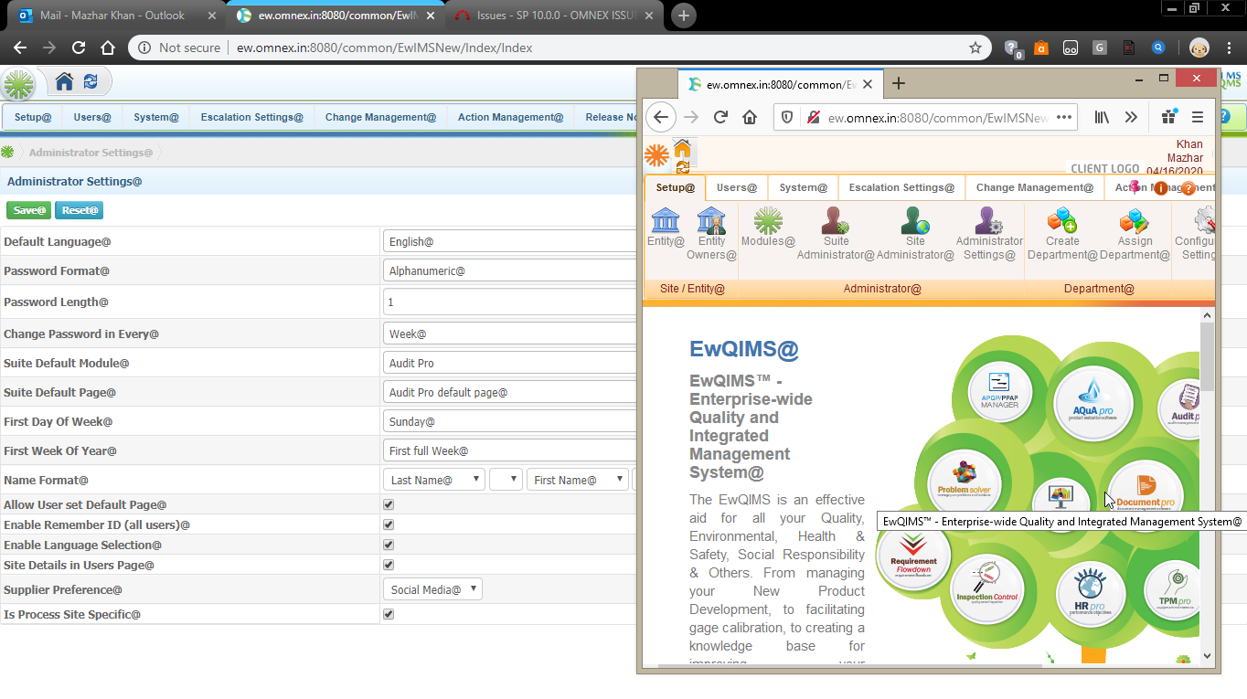The height and width of the screenshot is (699, 1247).
Task: Open Change Management@ menu in Chrome page
Action: click(x=380, y=117)
